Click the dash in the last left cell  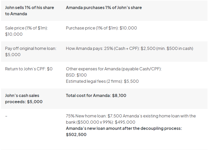(x=6, y=116)
